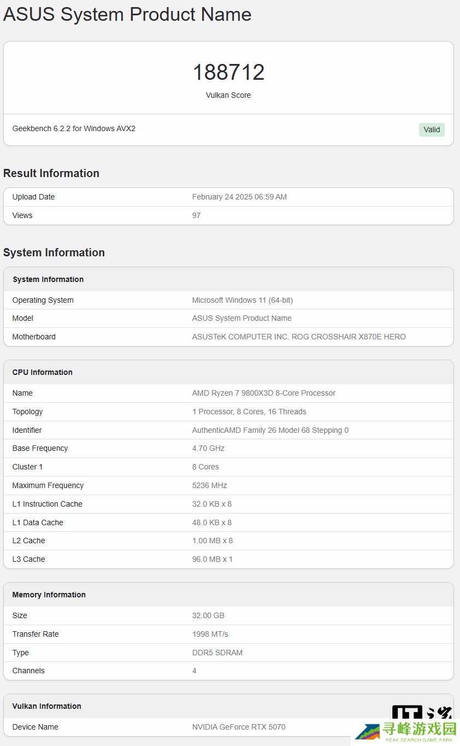Click the Views count value 97

coord(196,215)
